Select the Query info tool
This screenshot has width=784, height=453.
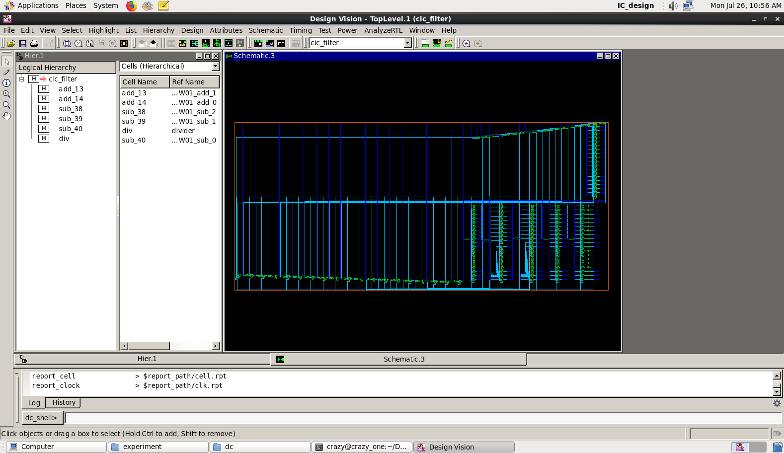coord(6,83)
